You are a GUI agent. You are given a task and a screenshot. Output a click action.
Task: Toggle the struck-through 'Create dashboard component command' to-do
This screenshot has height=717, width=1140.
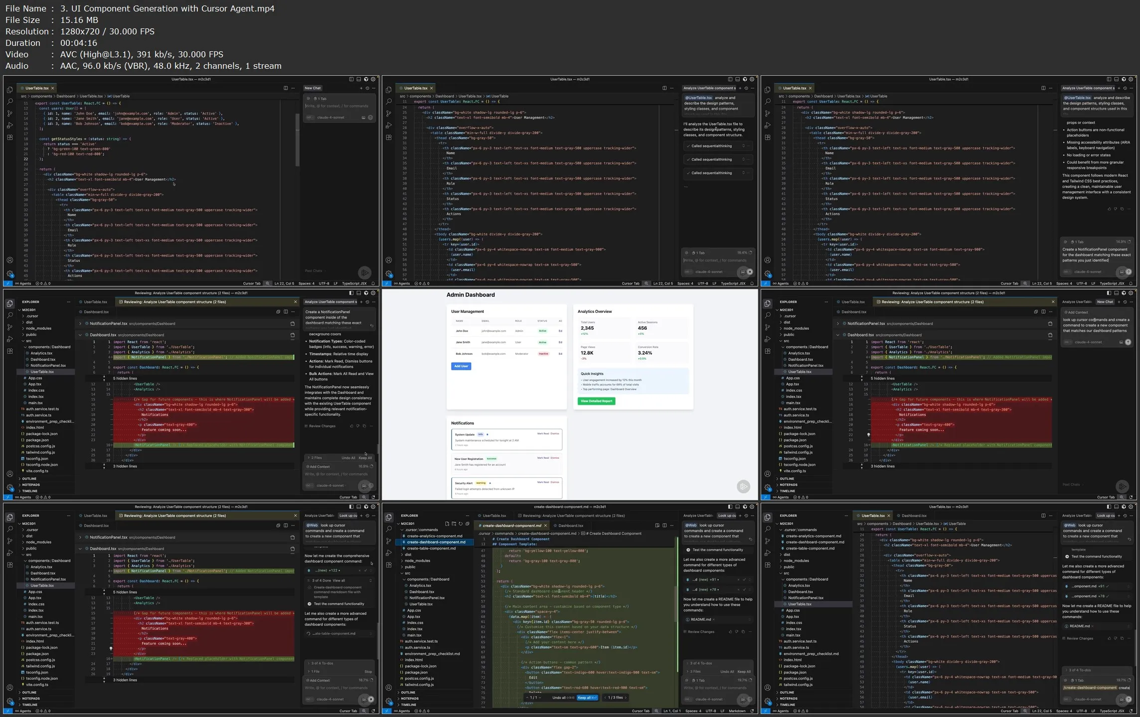tap(310, 588)
